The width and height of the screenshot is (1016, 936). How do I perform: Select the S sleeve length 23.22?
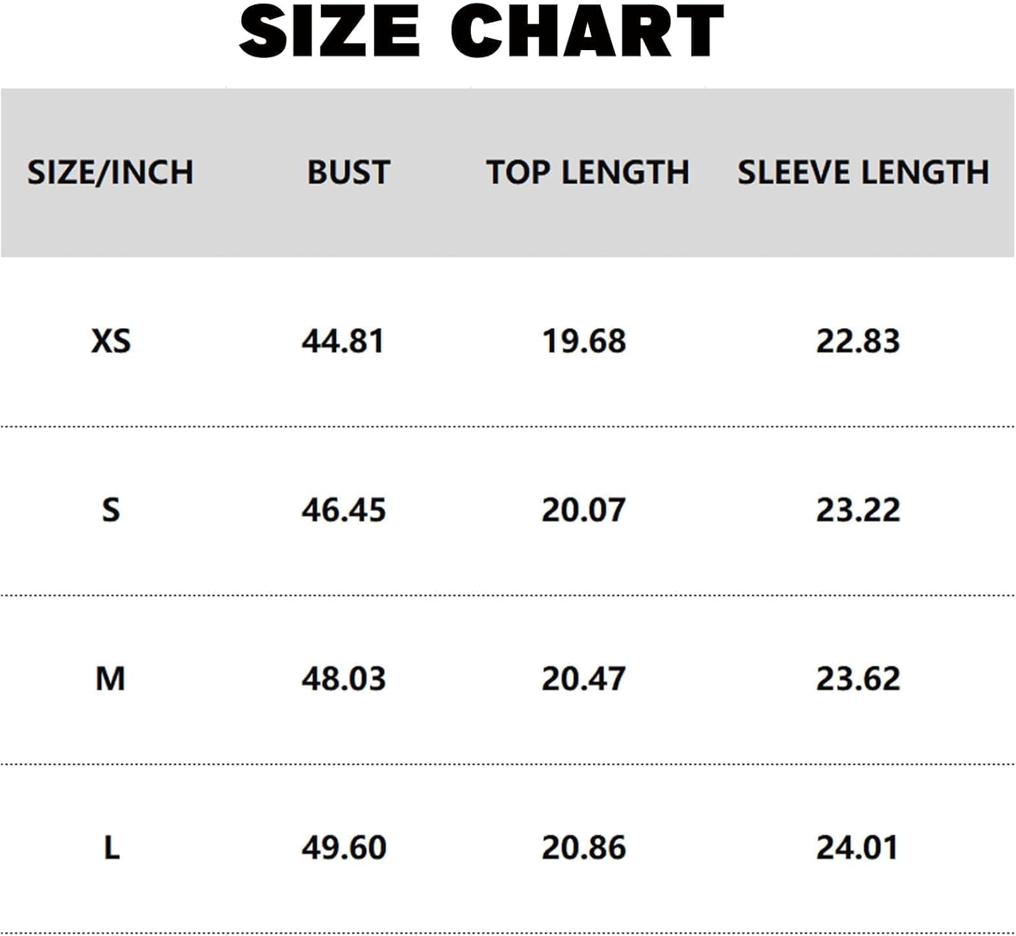[858, 510]
